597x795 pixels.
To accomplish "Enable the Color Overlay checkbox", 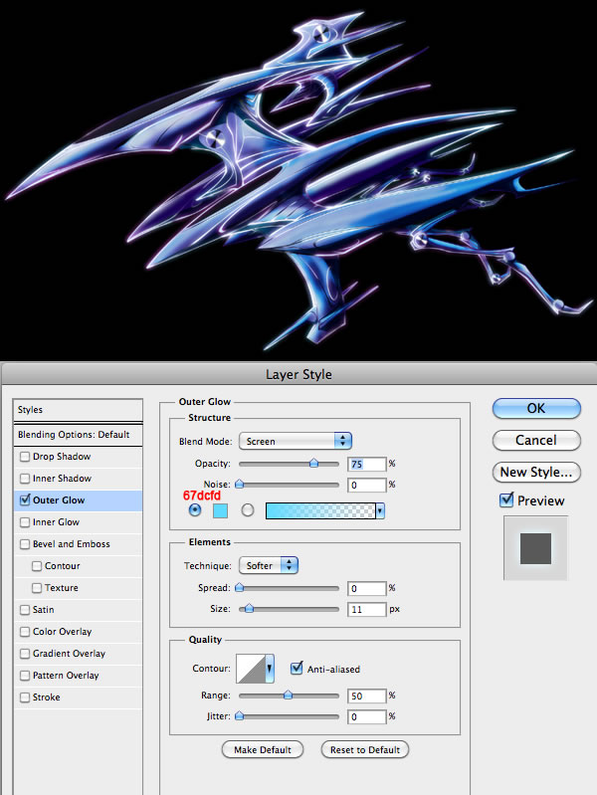I will tap(24, 632).
